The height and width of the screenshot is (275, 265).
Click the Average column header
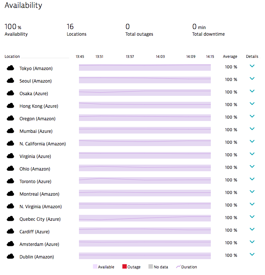[230, 57]
